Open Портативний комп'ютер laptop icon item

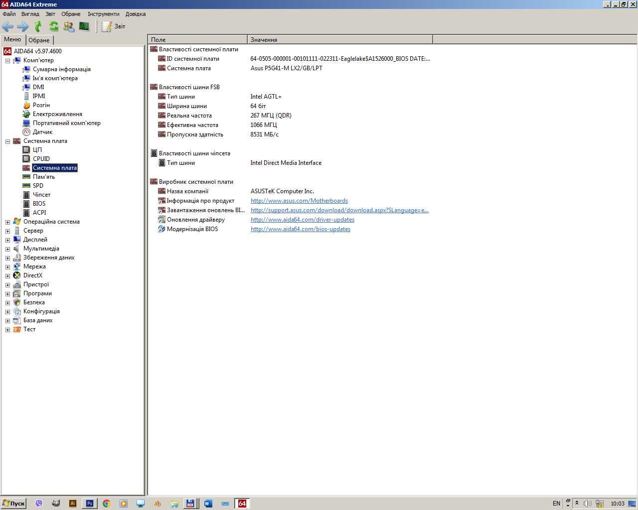point(26,123)
